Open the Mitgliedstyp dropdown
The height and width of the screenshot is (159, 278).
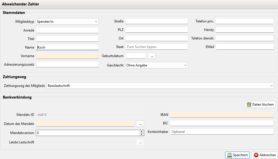pos(67,21)
